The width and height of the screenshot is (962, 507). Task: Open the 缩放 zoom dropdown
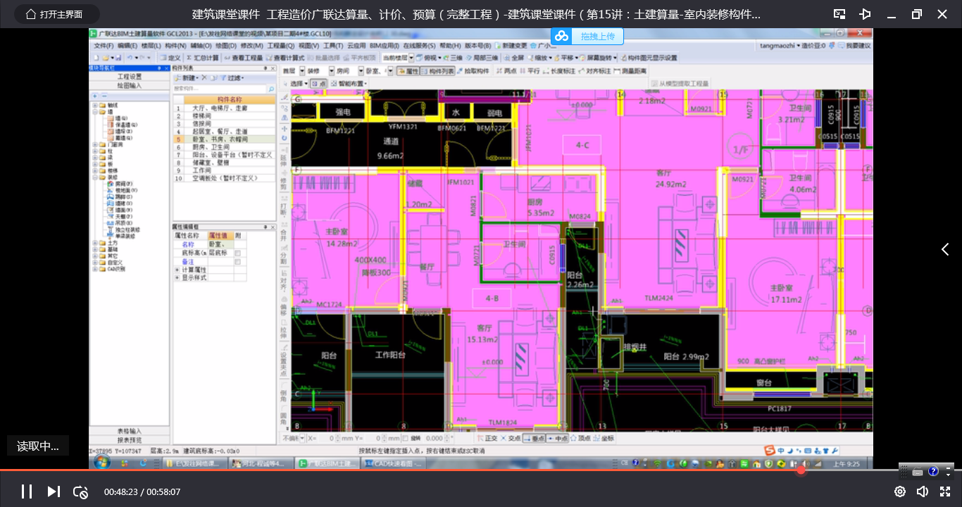[x=539, y=58]
